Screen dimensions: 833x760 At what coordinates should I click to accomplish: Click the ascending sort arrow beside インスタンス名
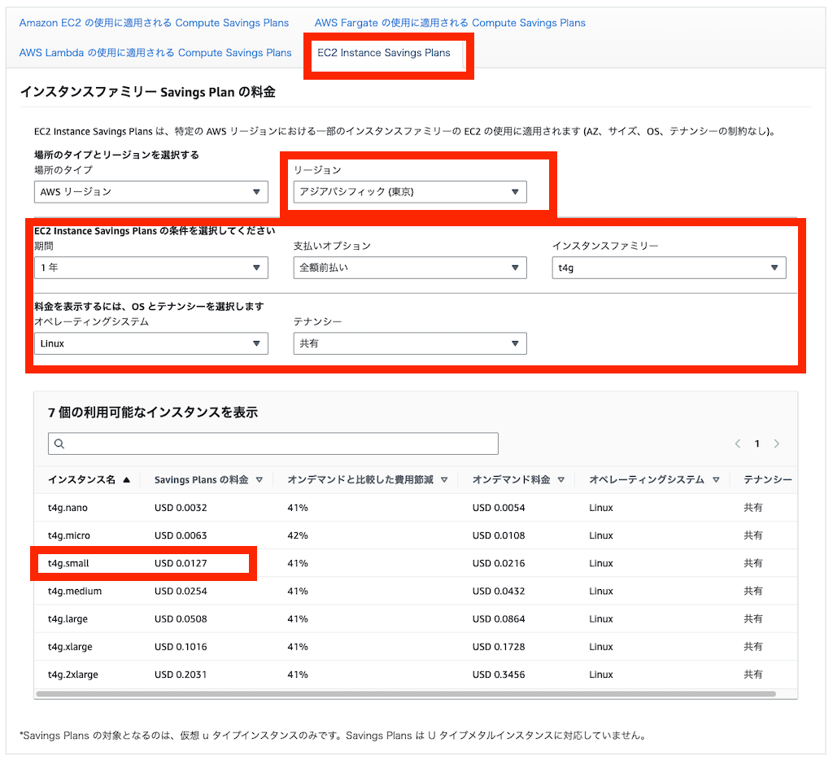[126, 480]
